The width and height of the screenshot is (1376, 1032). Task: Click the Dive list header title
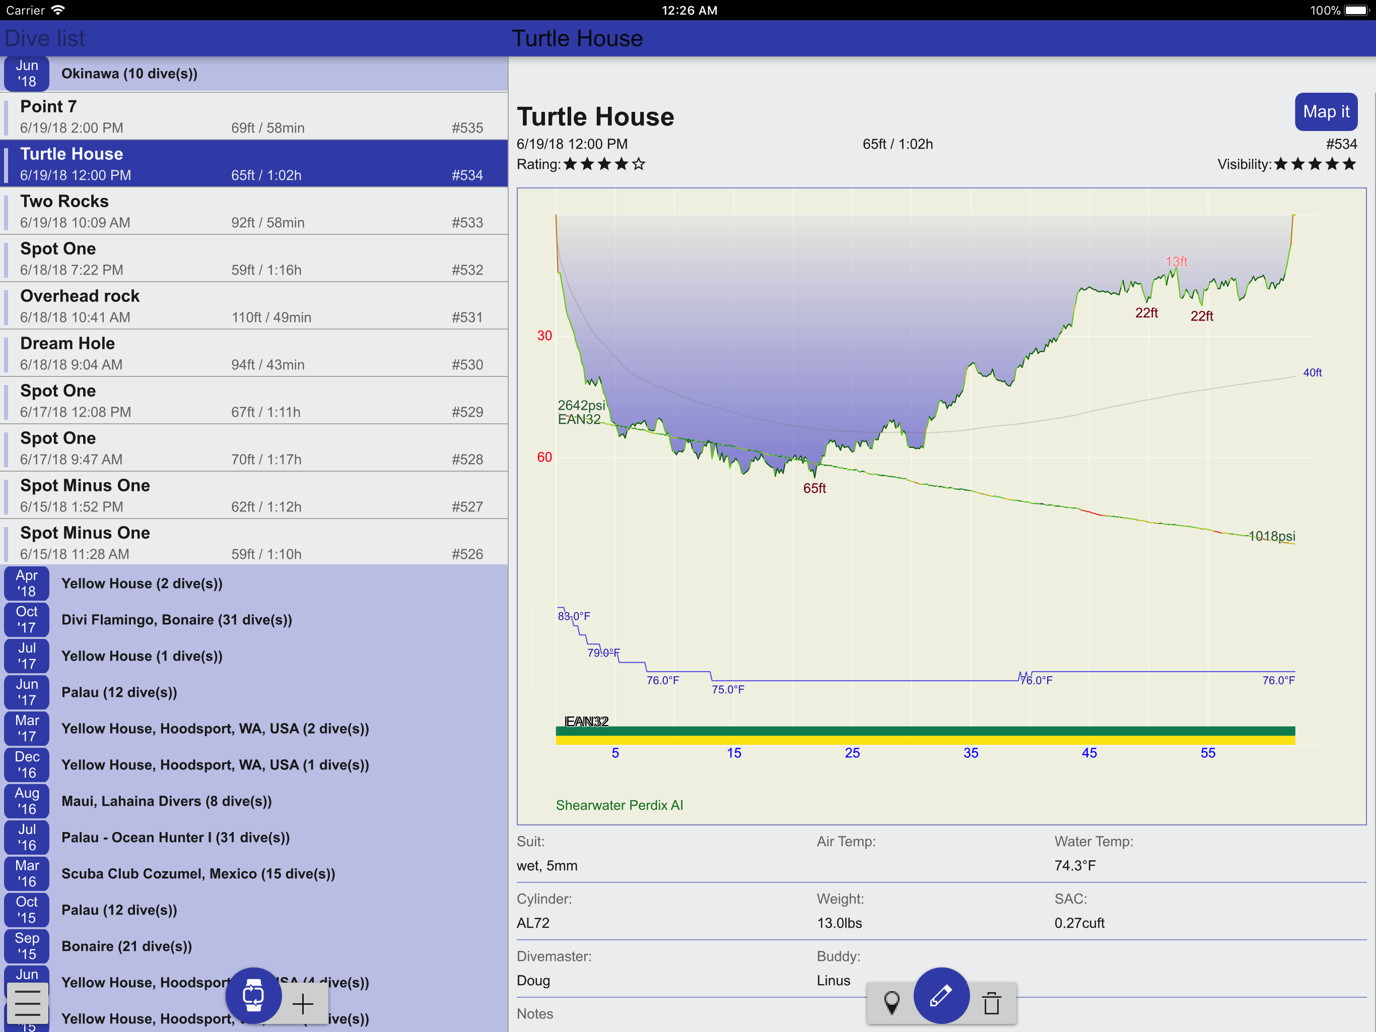45,39
